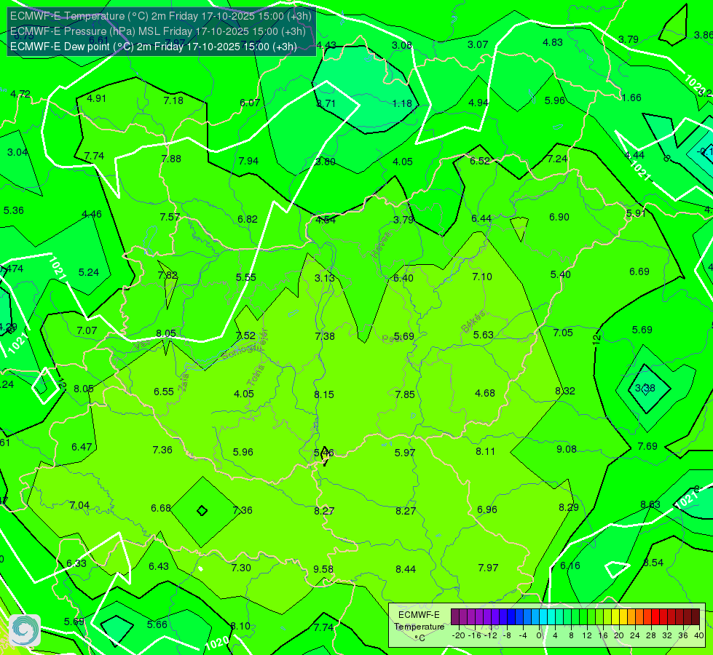Click the grid value 7.30

coord(241,567)
